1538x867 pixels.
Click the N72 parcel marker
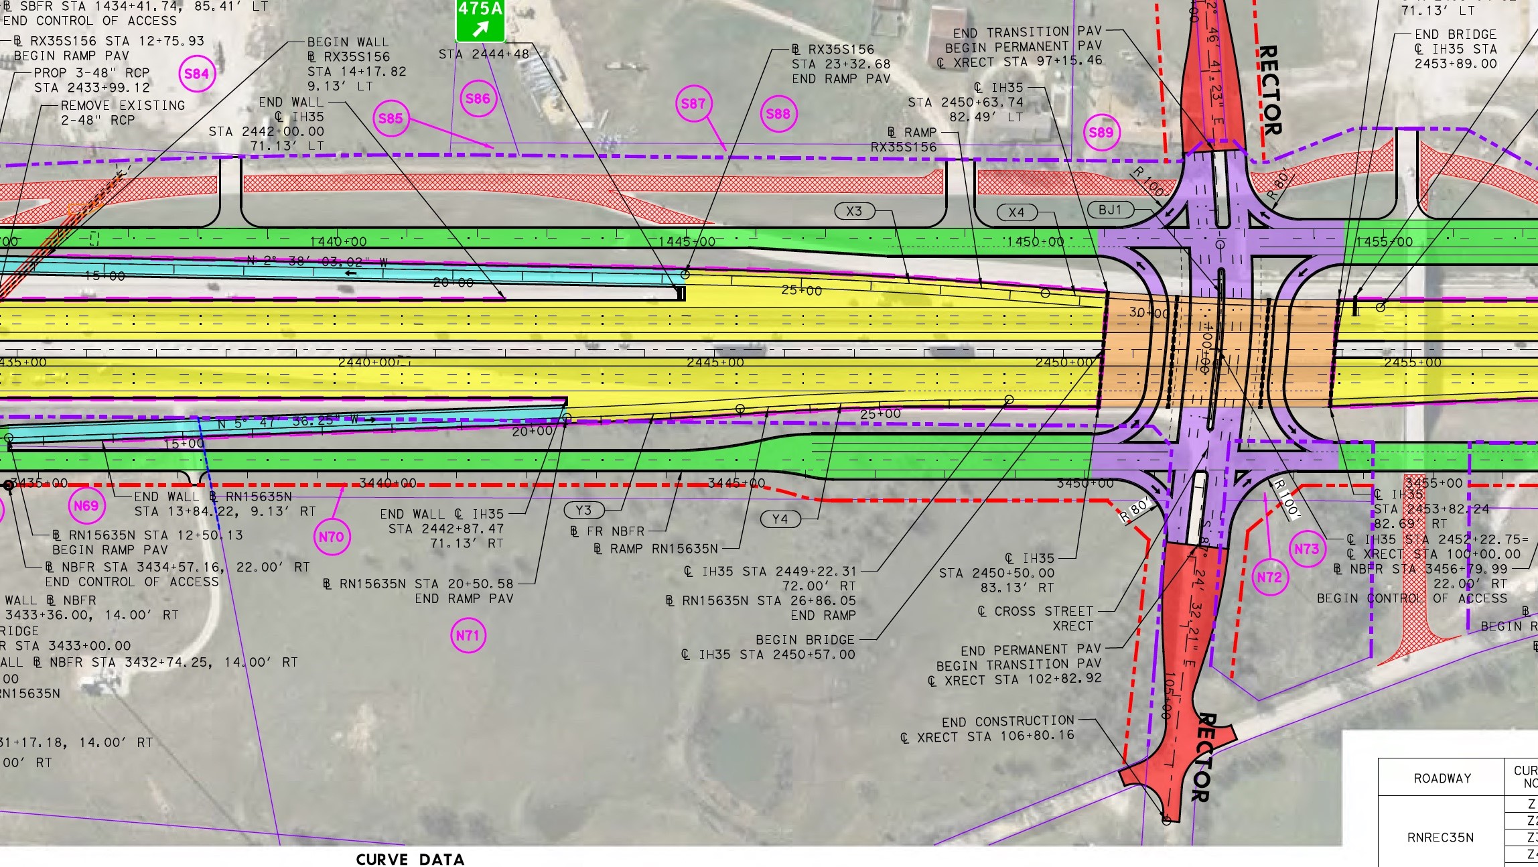click(x=1269, y=578)
